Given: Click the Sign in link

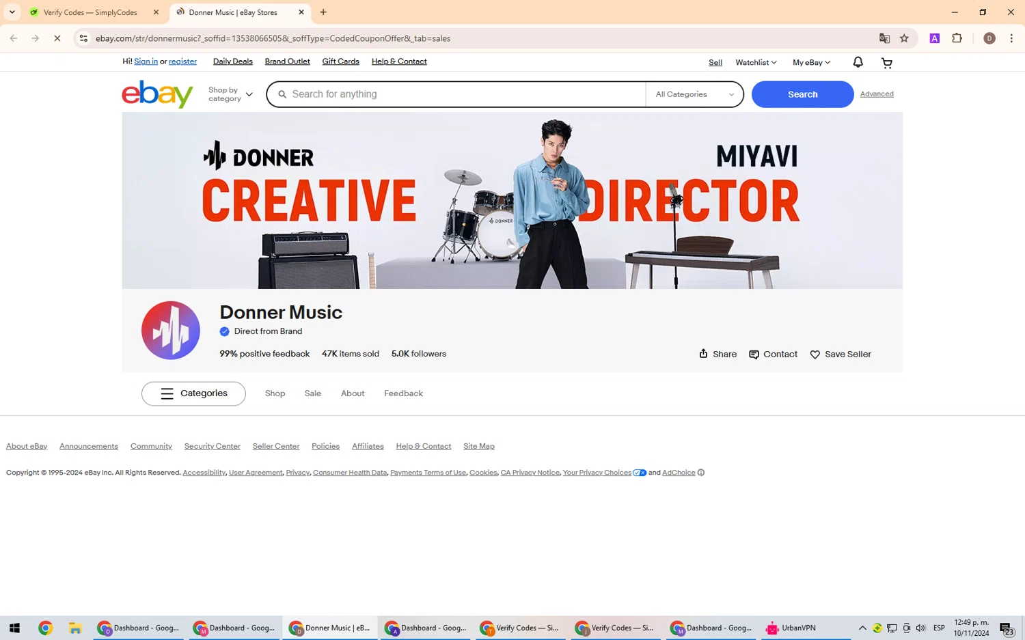Looking at the screenshot, I should tap(146, 61).
